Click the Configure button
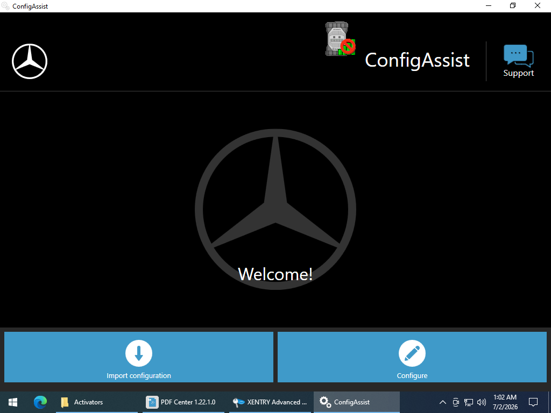 tap(412, 357)
